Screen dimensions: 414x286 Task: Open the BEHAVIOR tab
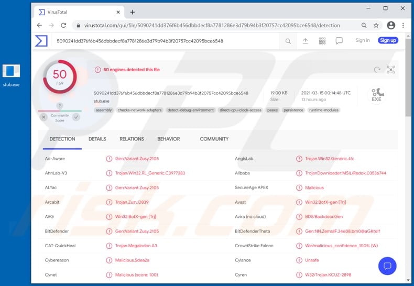[168, 139]
